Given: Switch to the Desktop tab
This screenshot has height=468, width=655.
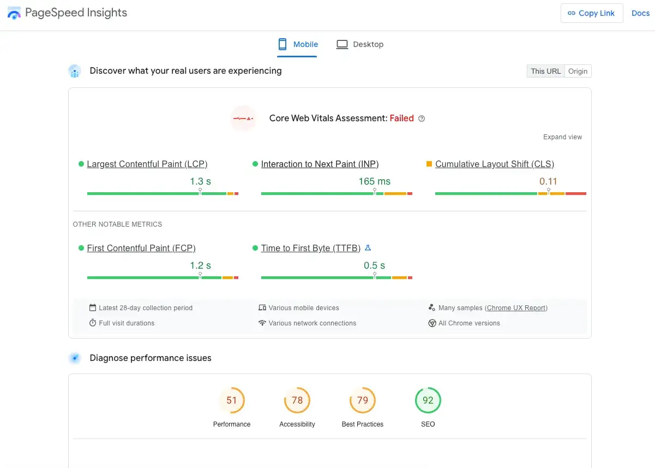Looking at the screenshot, I should coord(359,44).
